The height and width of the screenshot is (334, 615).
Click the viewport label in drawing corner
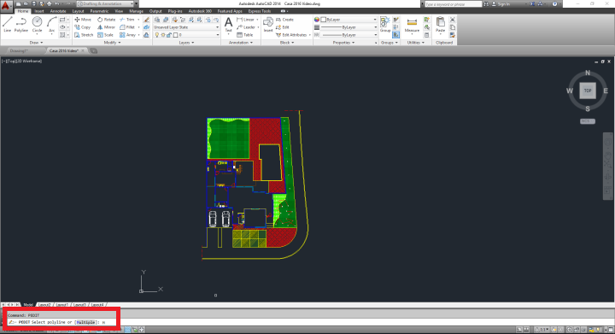(x=22, y=62)
